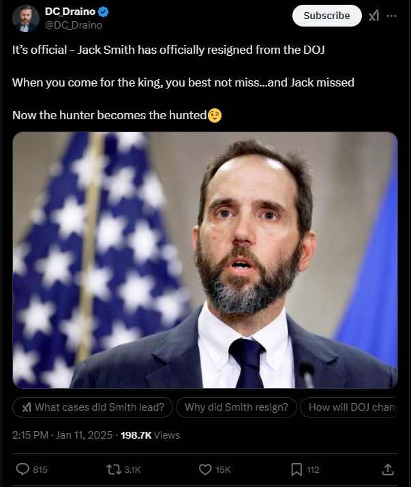Screen dimensions: 411x487
Task: Open the DC_Draino display name link
Action: coord(70,12)
